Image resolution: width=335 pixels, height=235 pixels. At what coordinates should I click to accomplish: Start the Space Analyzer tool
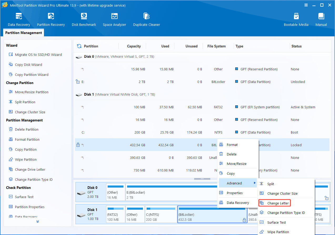coord(114,19)
